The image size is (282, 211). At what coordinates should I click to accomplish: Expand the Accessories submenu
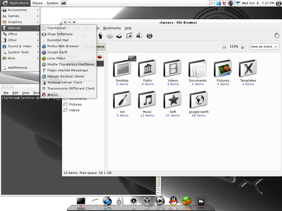[x=20, y=10]
